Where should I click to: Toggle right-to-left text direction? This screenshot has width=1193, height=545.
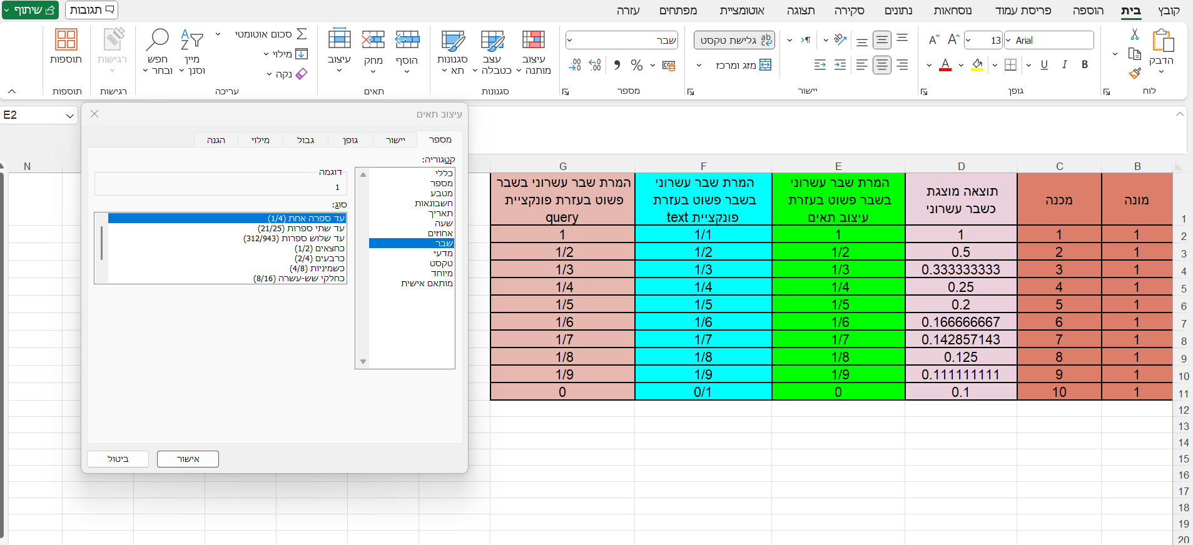805,40
